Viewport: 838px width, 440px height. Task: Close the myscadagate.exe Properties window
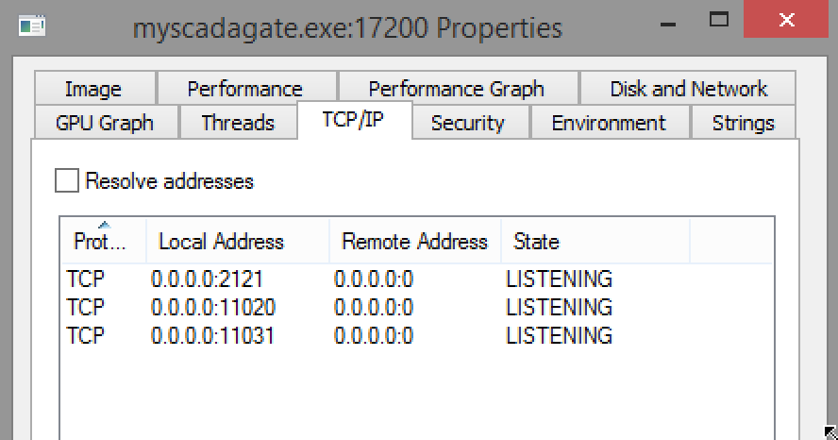pos(786,20)
